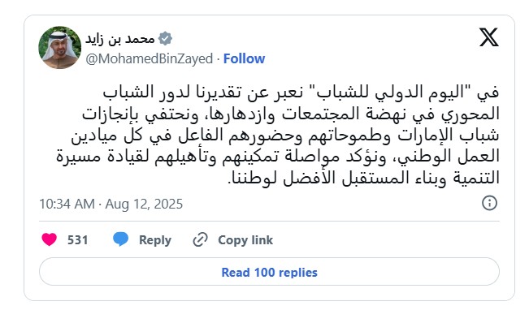This screenshot has height=310, width=529.
Task: Like the tweet with the heart icon
Action: [50, 239]
